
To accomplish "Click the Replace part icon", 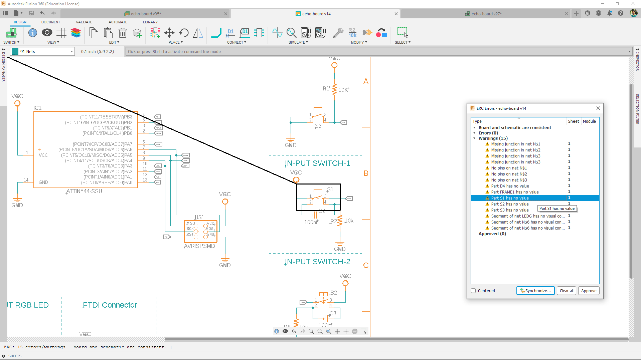I will [381, 33].
